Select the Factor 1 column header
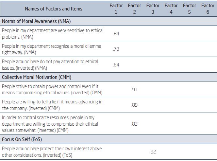 tap(116, 9)
